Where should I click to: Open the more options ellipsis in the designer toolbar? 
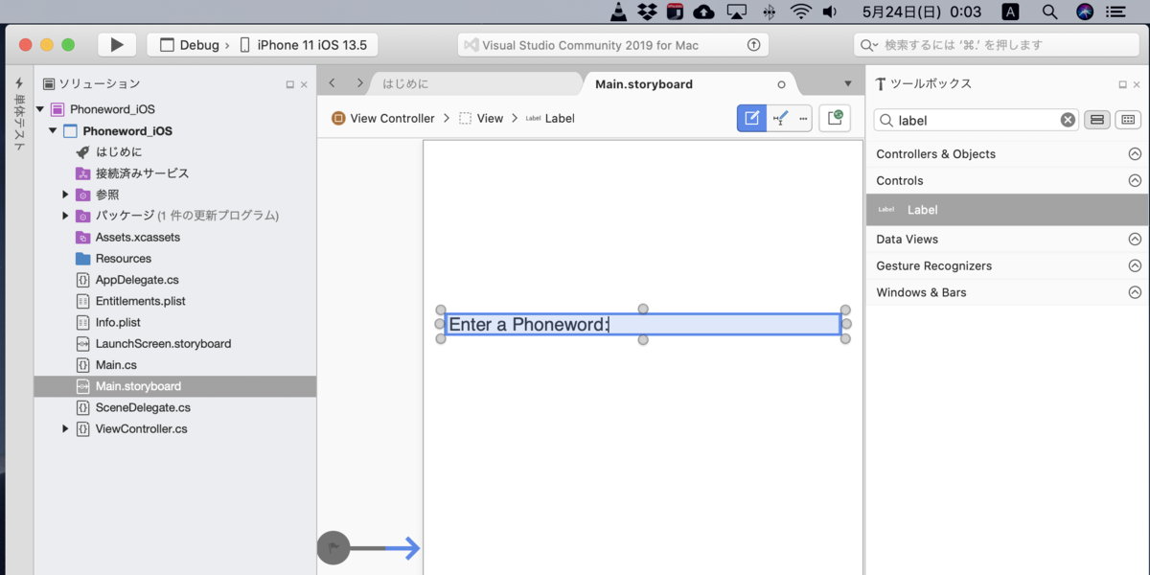pyautogui.click(x=803, y=118)
